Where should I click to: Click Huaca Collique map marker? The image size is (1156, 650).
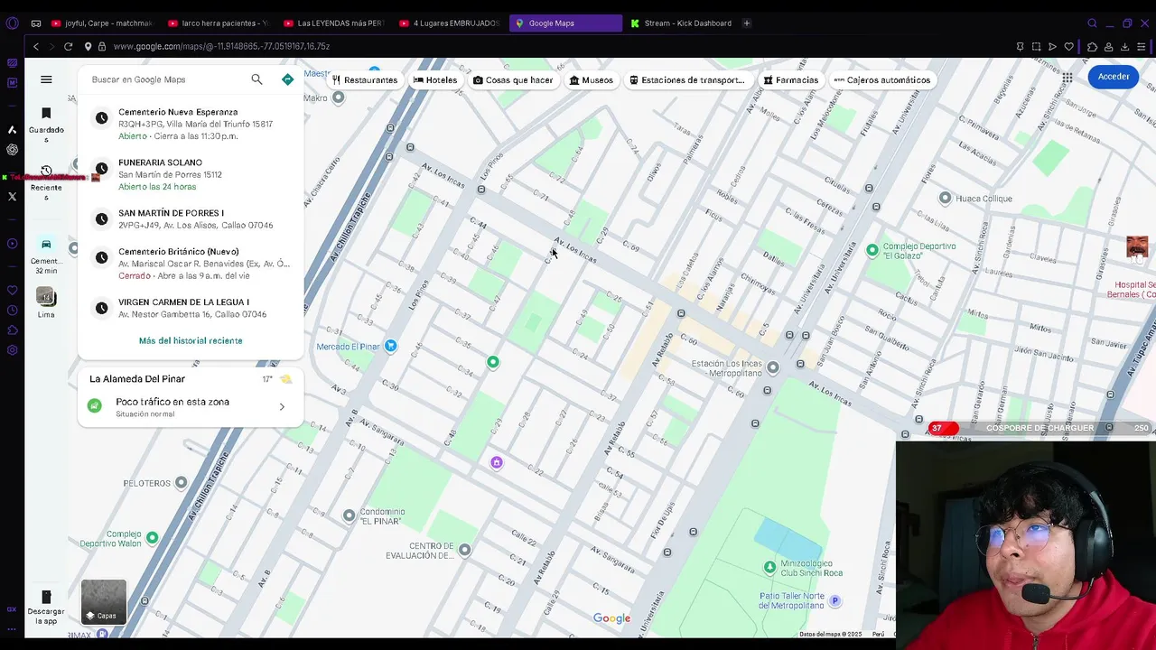(945, 198)
